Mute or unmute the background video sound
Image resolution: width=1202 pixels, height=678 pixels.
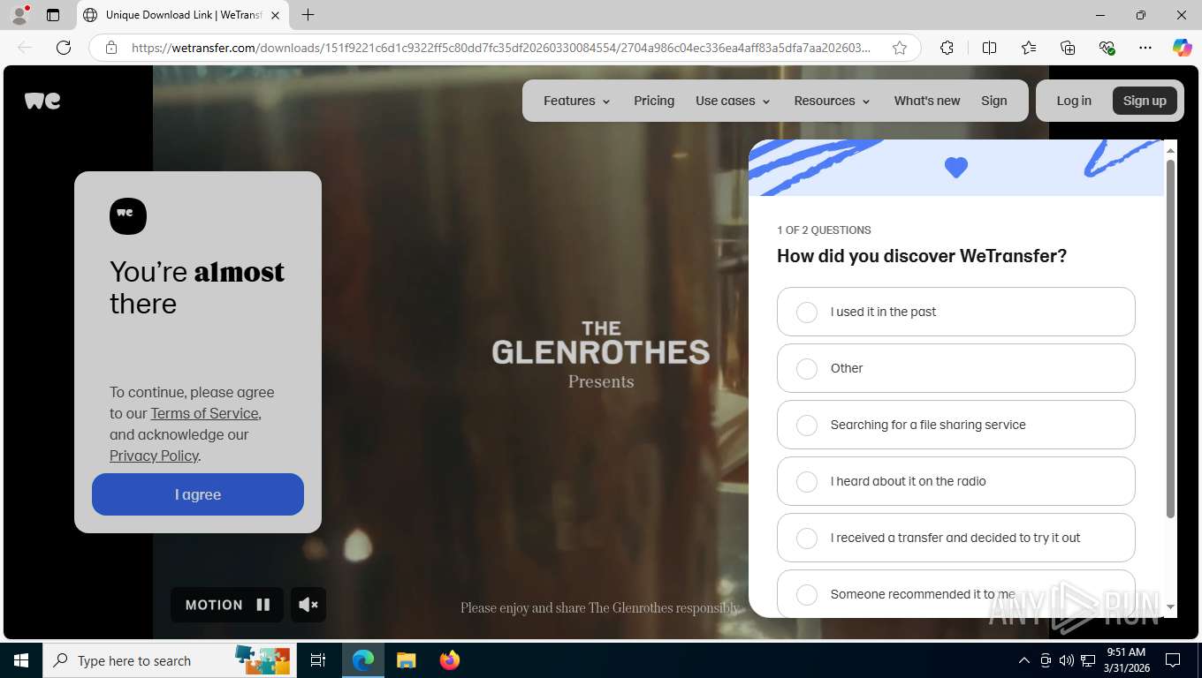[308, 605]
